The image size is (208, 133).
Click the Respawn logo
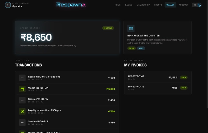71,5
